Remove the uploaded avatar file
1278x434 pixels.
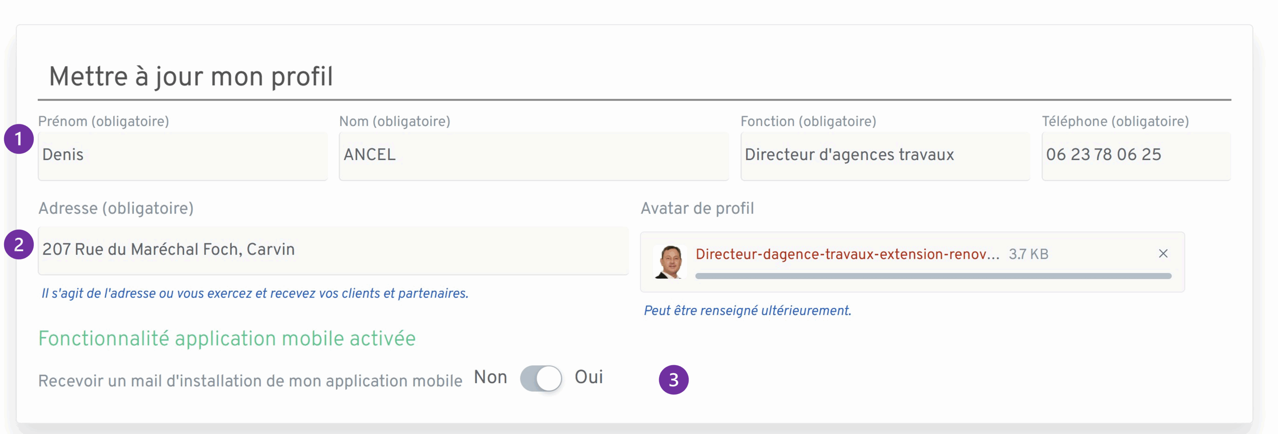pyautogui.click(x=1163, y=253)
